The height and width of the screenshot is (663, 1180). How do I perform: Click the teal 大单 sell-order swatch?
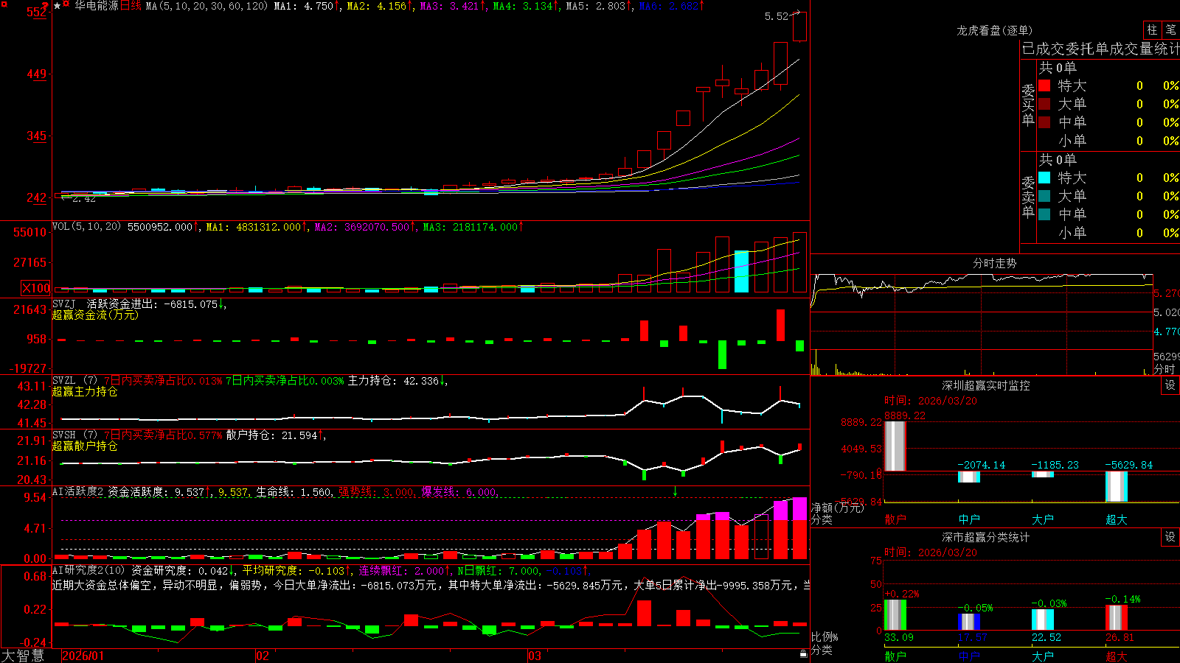coord(1044,196)
